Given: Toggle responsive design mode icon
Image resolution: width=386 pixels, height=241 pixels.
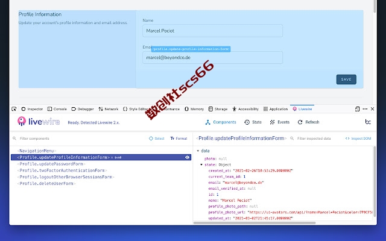Looking at the screenshot, I should pos(357,109).
